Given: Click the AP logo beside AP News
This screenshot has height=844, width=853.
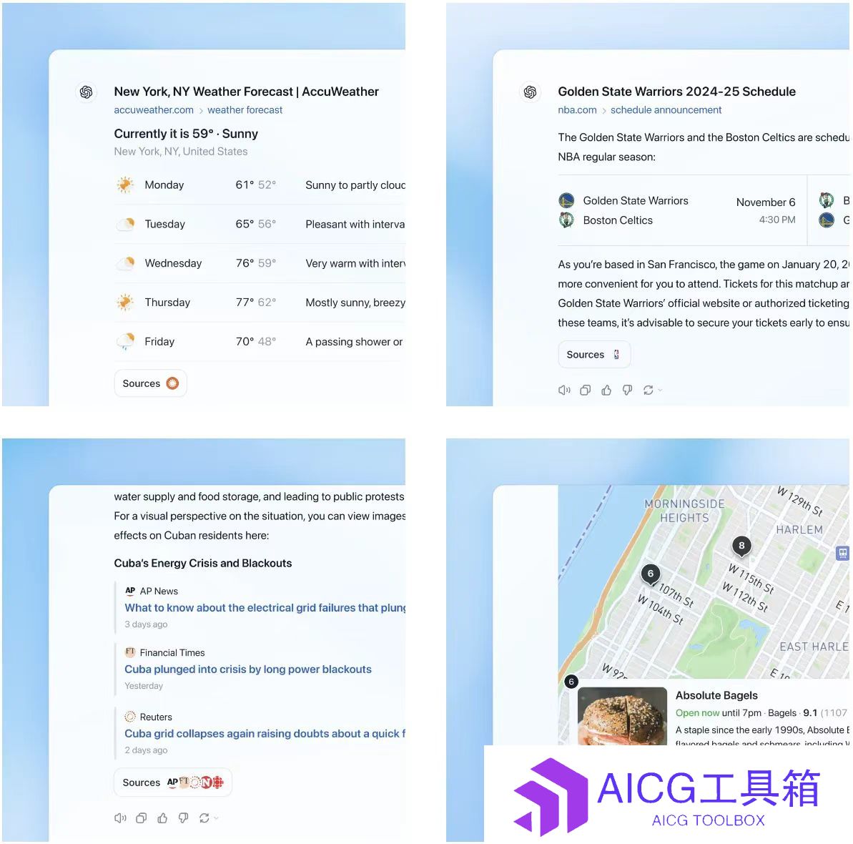Looking at the screenshot, I should 130,591.
